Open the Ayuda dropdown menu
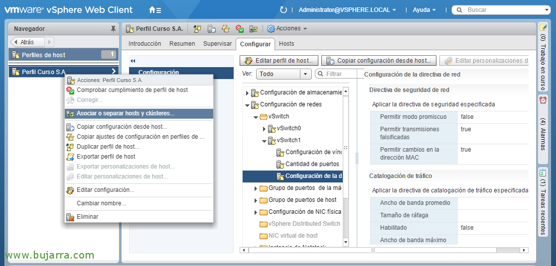 coord(424,10)
